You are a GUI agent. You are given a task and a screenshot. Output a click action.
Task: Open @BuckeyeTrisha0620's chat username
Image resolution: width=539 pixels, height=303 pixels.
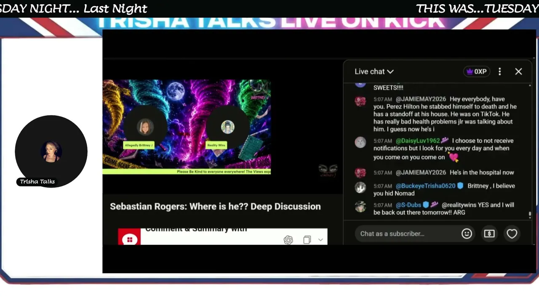point(426,186)
